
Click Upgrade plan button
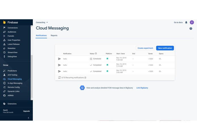tap(26, 111)
